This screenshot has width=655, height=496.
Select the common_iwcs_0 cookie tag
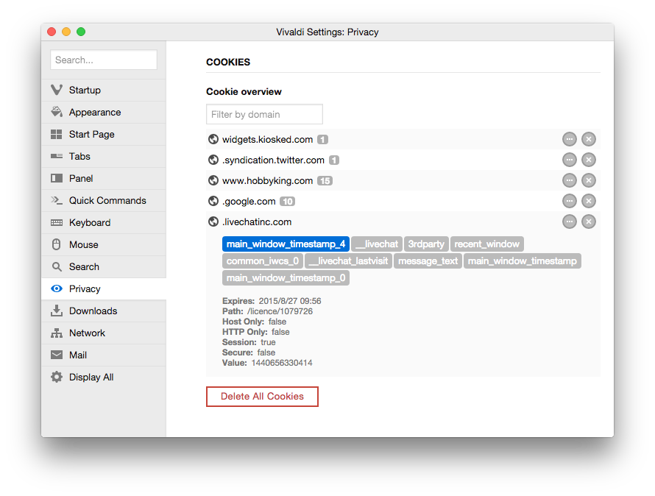(263, 261)
